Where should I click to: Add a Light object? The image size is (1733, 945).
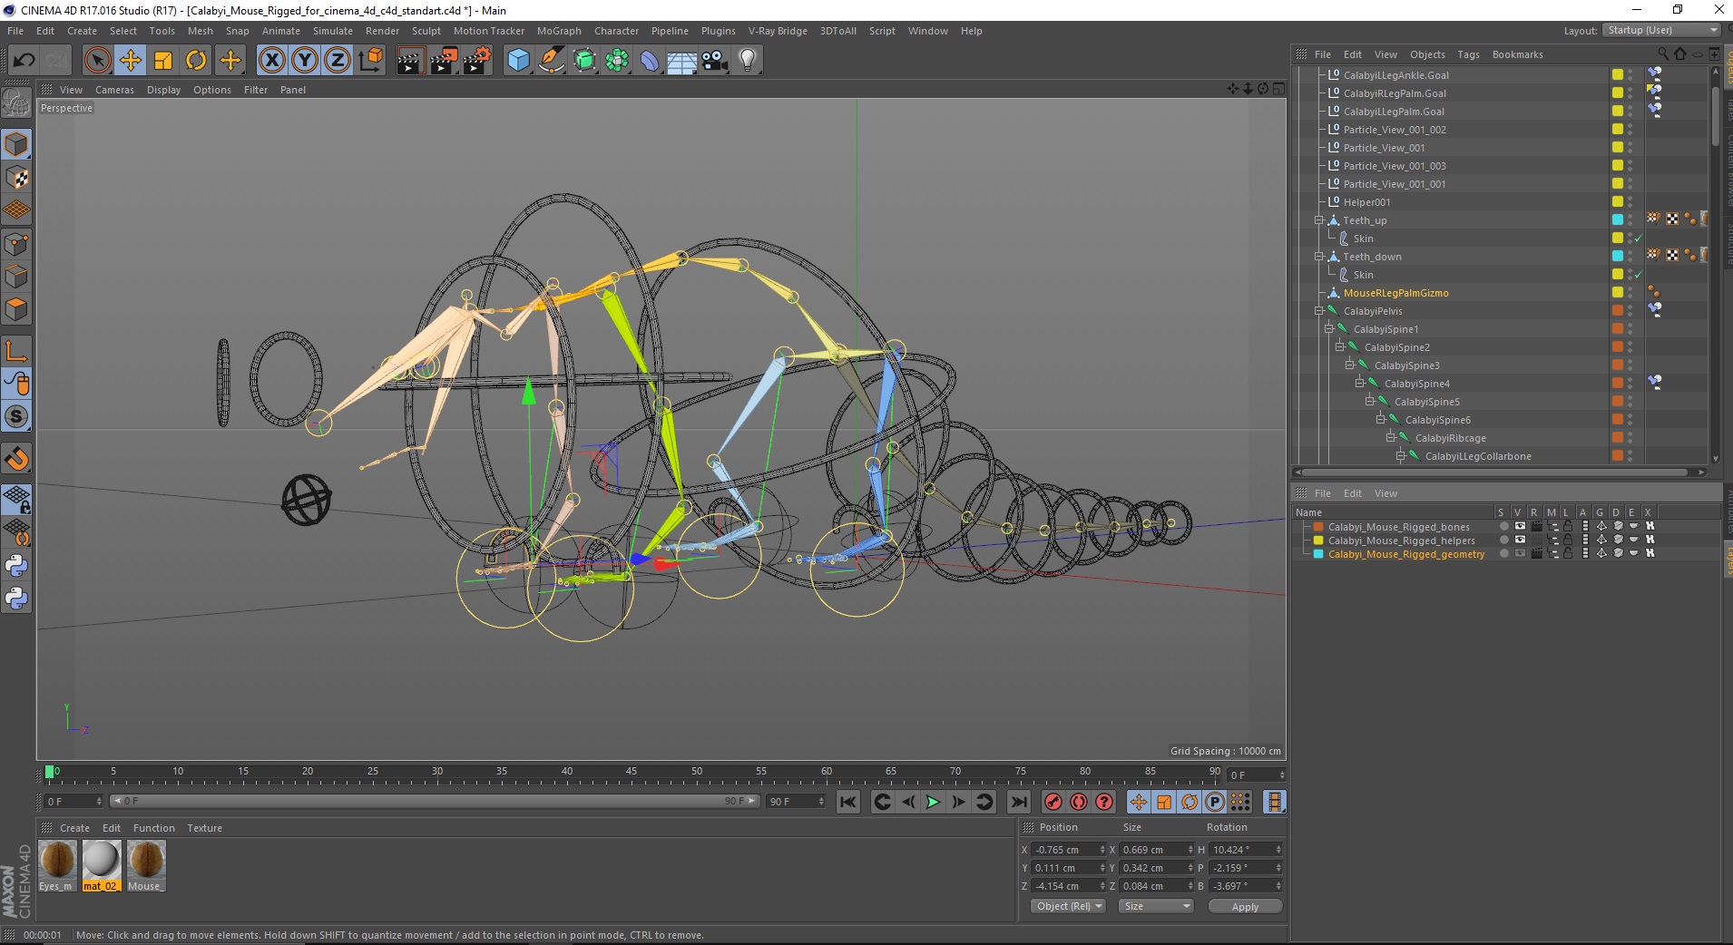pos(748,61)
